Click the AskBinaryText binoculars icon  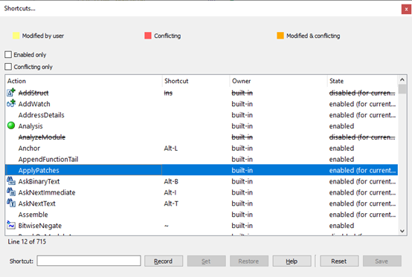(x=11, y=180)
